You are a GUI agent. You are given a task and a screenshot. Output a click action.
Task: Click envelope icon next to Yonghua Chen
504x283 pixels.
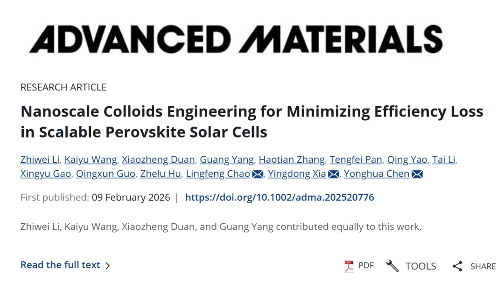click(417, 174)
